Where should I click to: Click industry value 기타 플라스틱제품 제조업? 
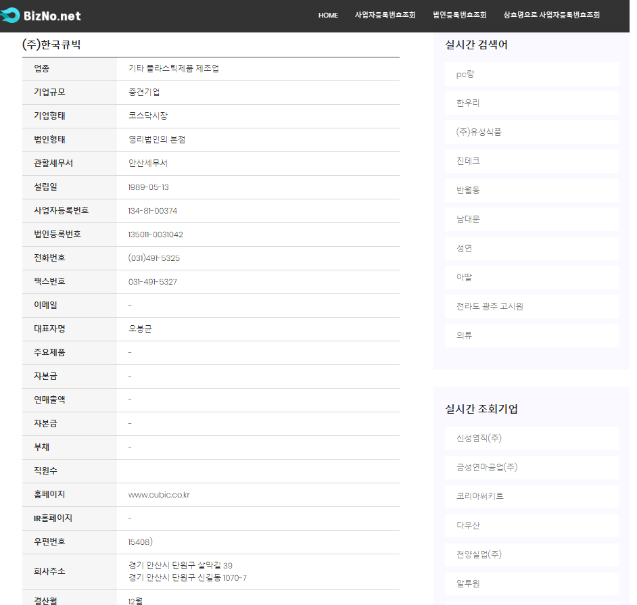point(174,69)
